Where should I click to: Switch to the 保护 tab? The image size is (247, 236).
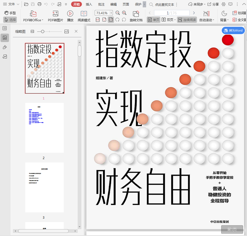pos(138,4)
